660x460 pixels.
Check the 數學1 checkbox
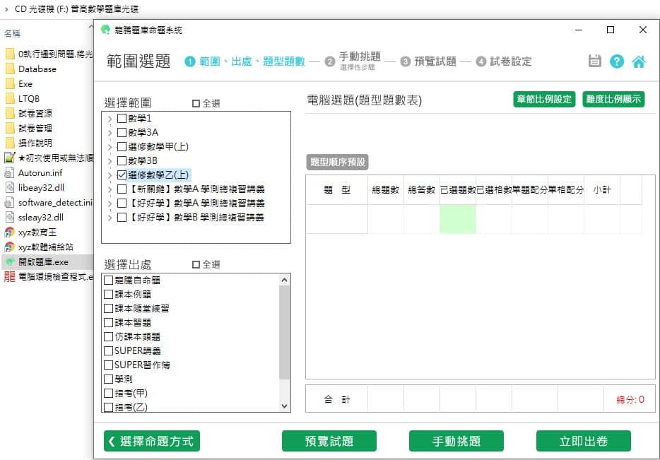(122, 118)
